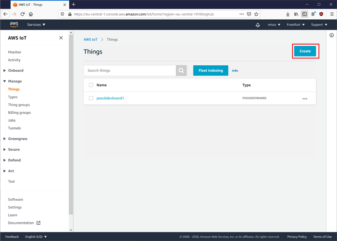337x241 pixels.
Task: Reload the AWS IoT page
Action: 23,14
